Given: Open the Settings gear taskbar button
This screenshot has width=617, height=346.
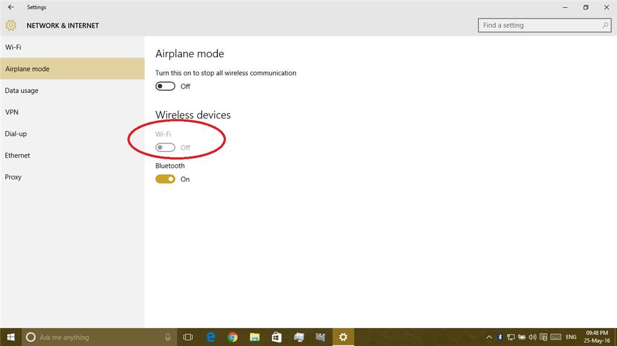Looking at the screenshot, I should pyautogui.click(x=343, y=337).
